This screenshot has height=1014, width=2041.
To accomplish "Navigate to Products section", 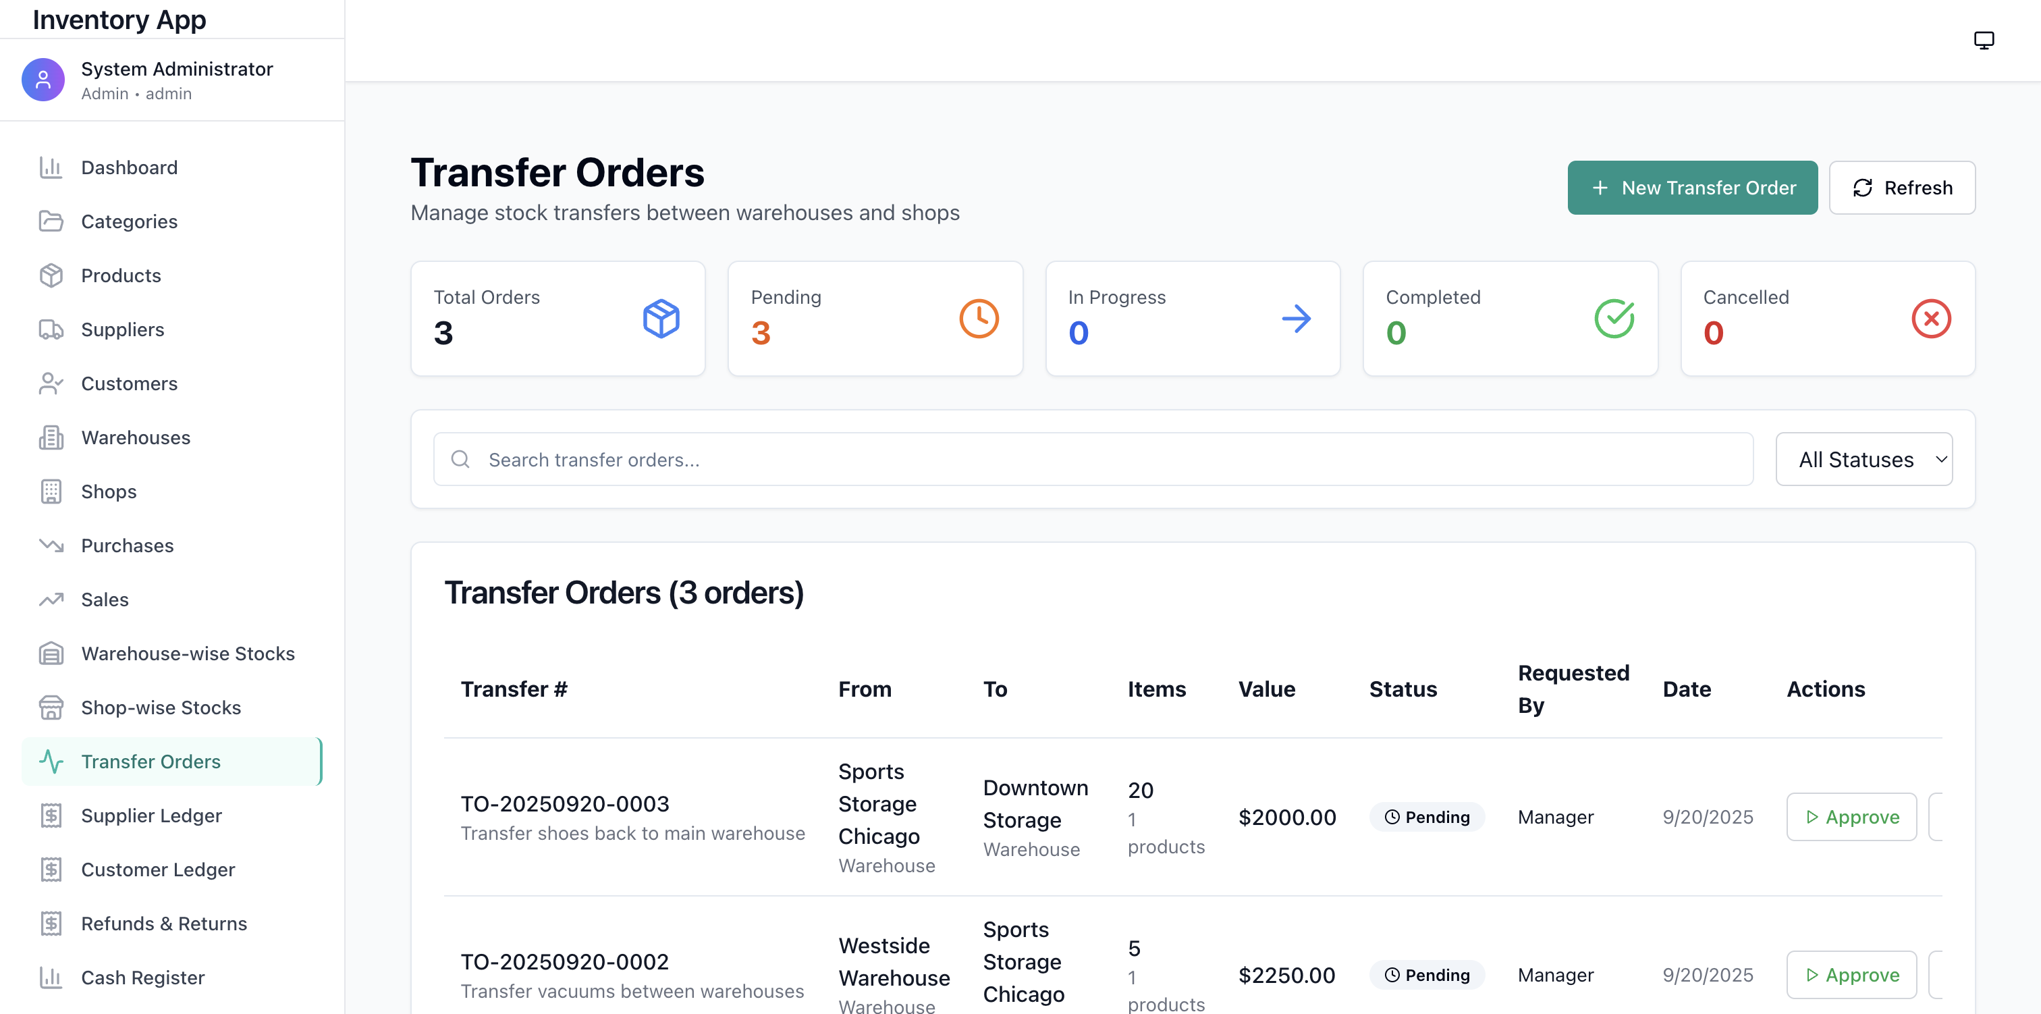I will [x=172, y=275].
